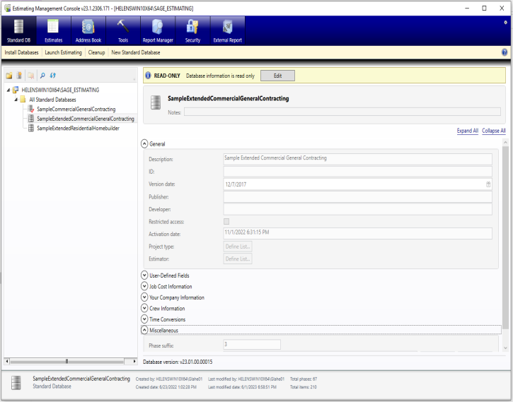Open the Report Manager module
Viewport: 513px width, 402px height.
pyautogui.click(x=157, y=30)
